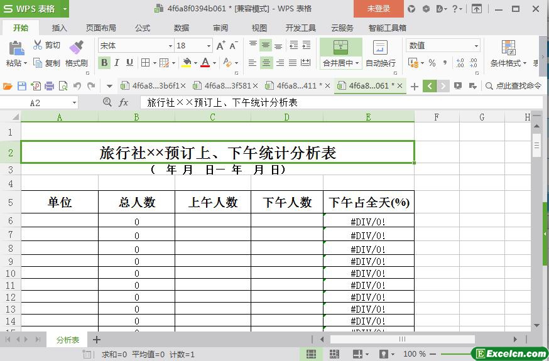Switch to the 插入 (Insert) ribbon tab

(59, 28)
